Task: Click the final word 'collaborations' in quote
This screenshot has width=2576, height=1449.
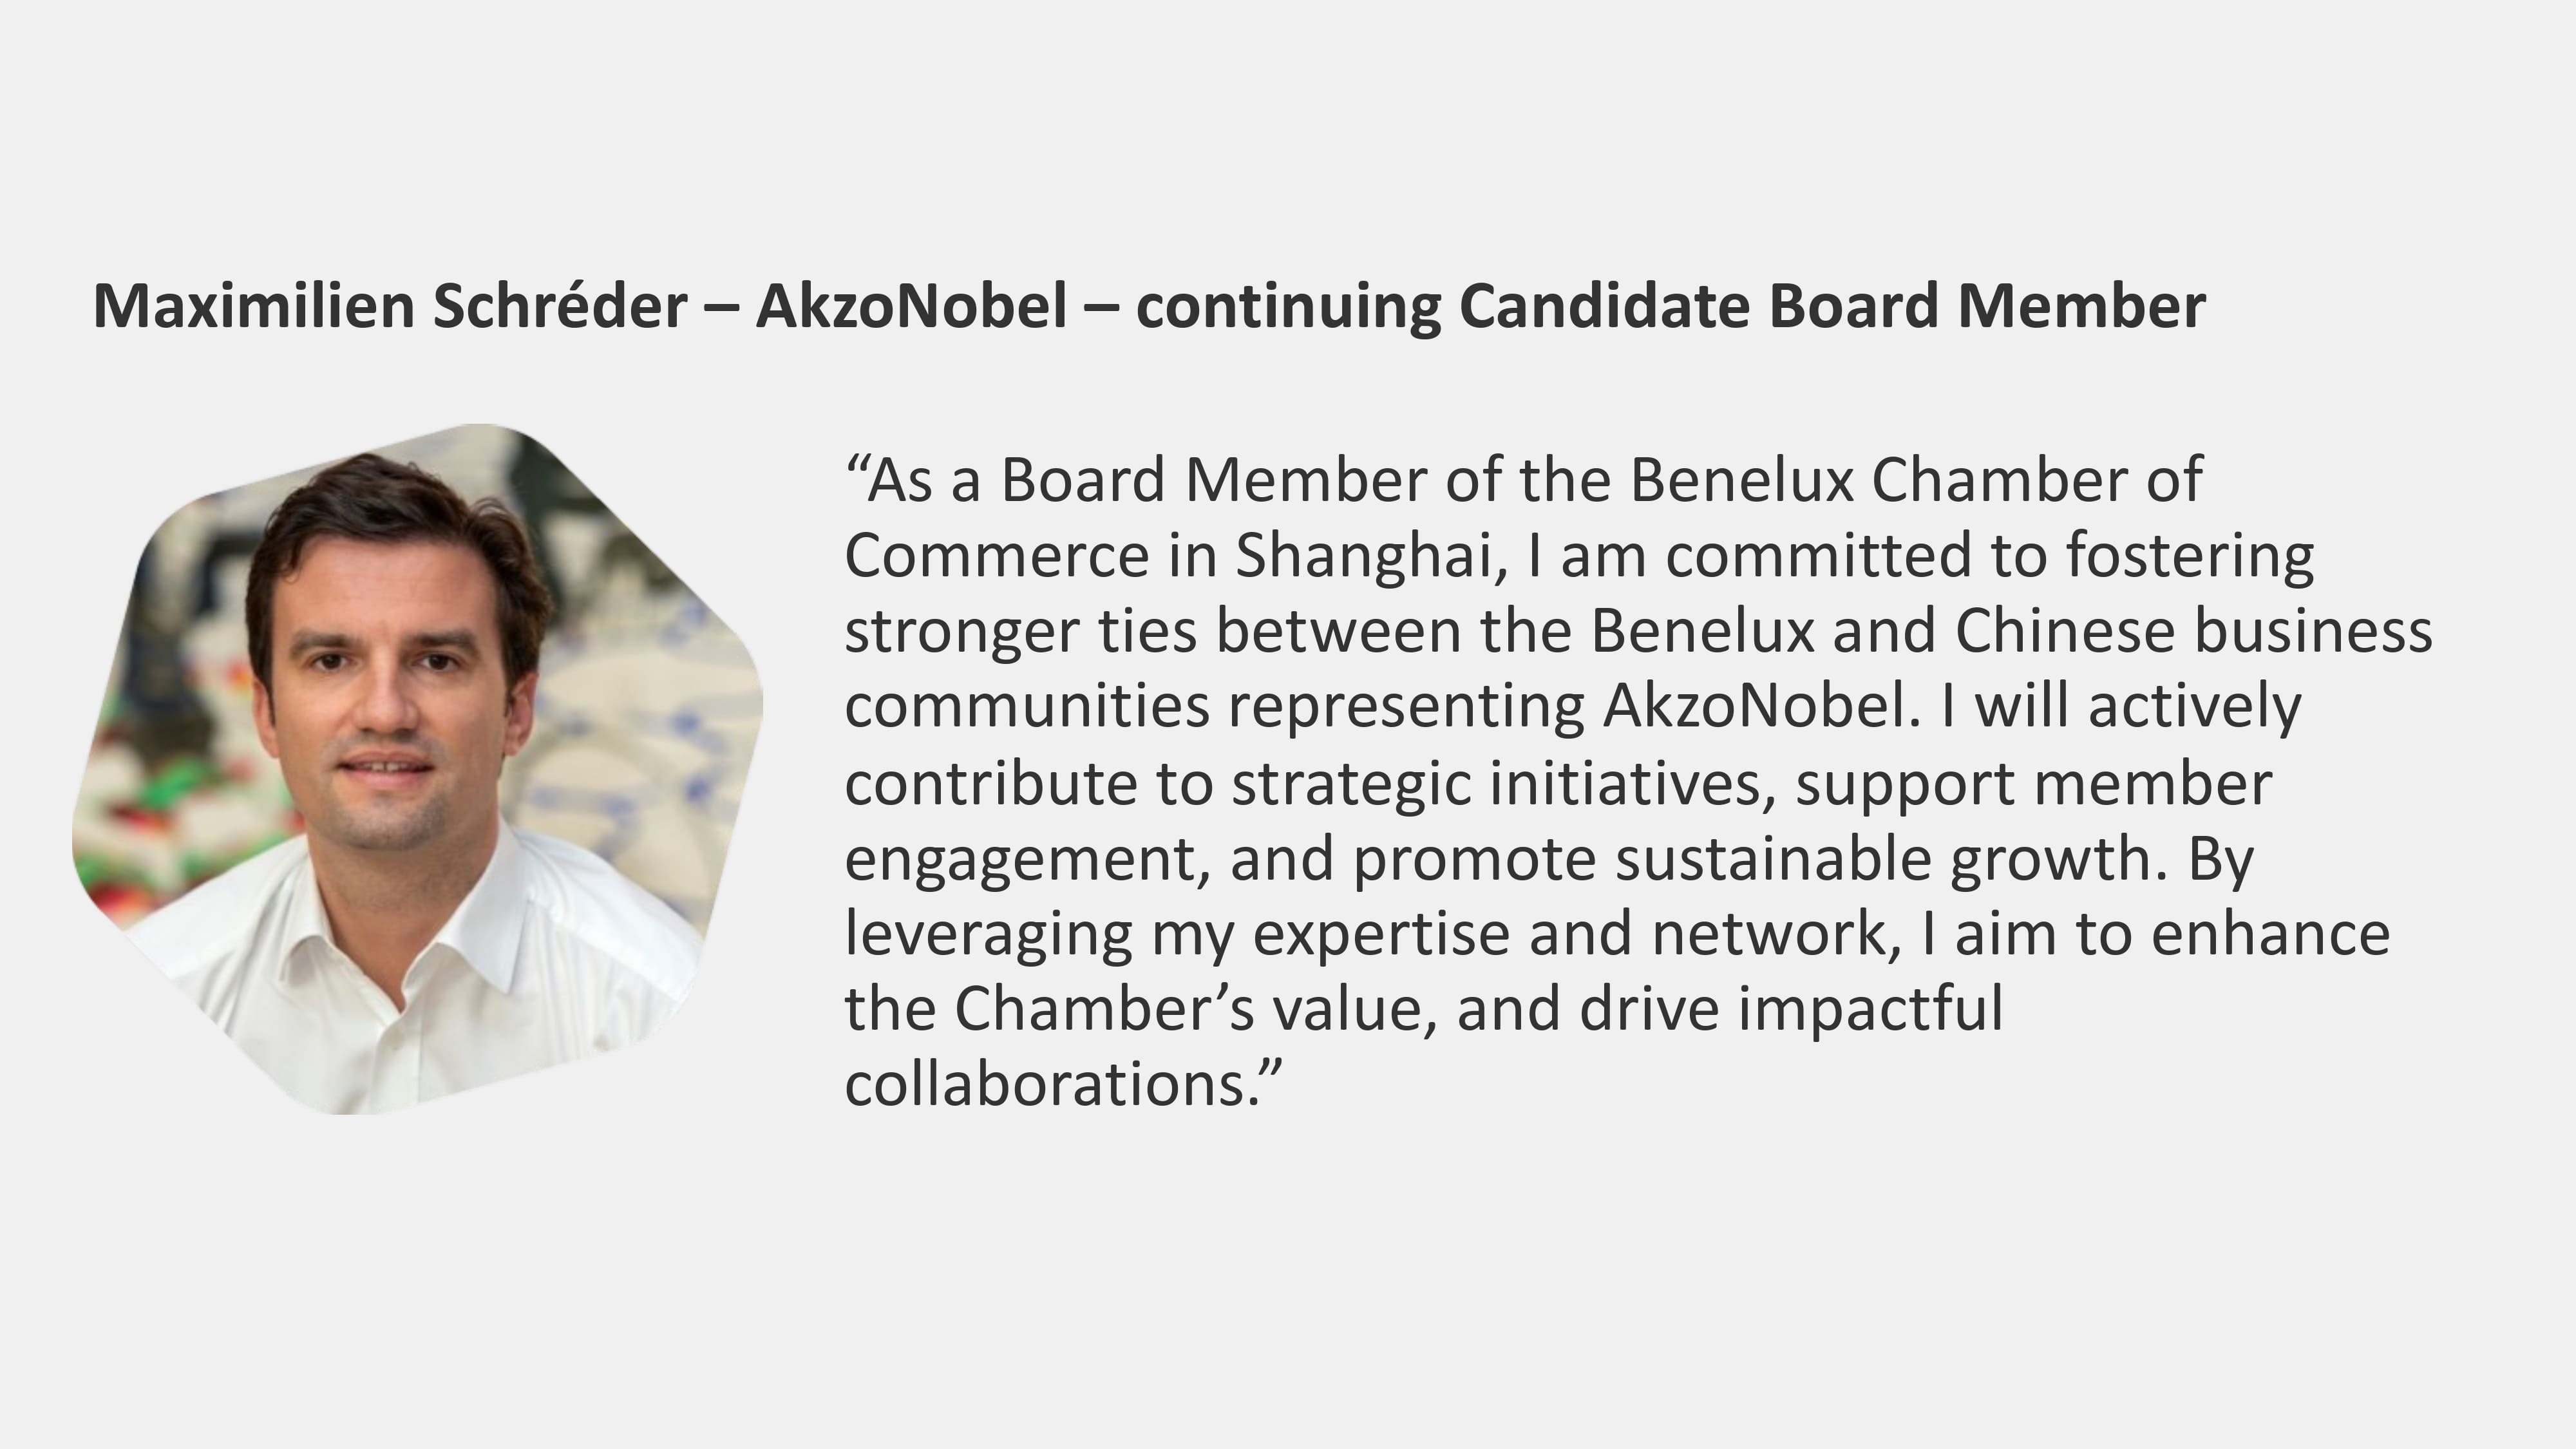Action: pyautogui.click(x=1045, y=1086)
